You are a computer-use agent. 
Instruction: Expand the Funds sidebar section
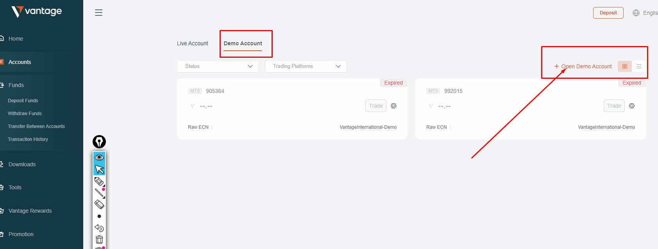(16, 85)
